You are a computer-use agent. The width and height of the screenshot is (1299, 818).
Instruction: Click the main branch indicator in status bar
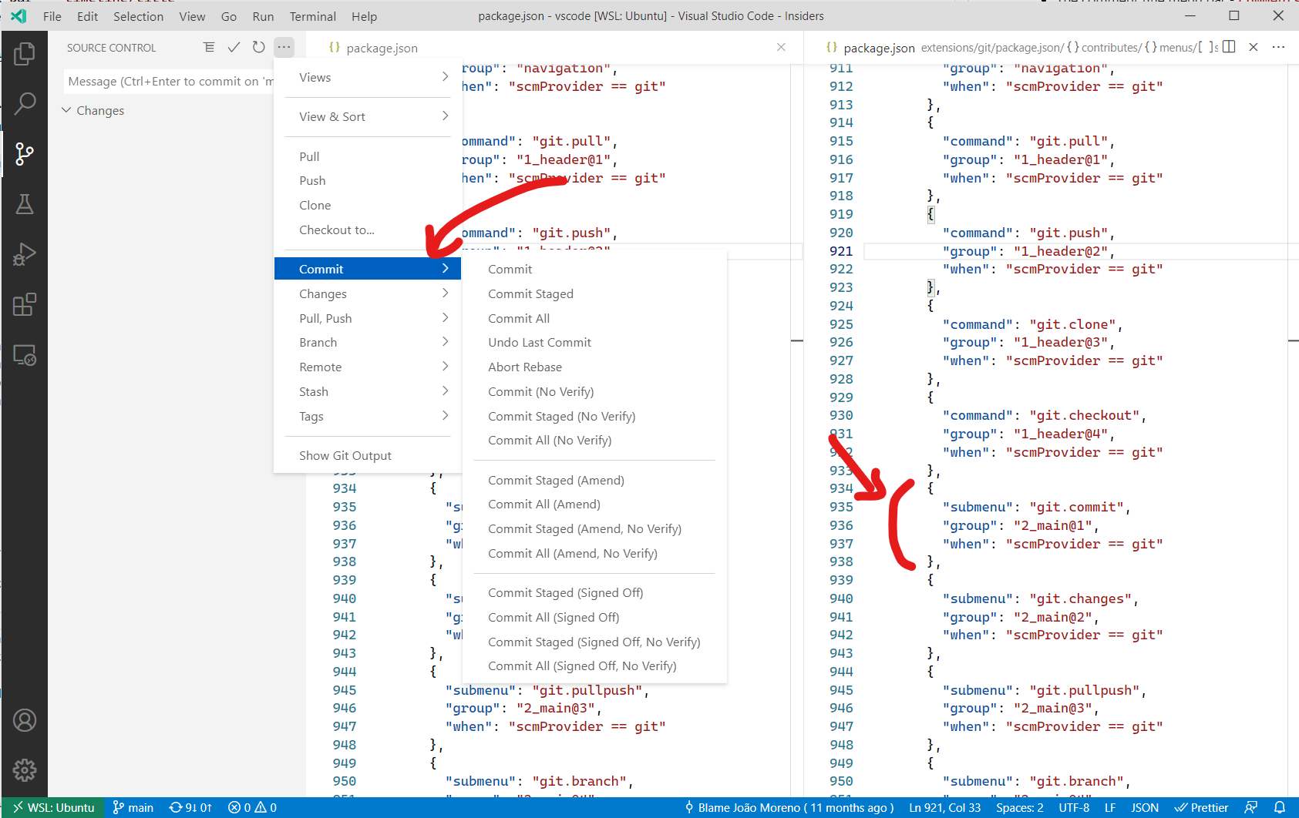click(133, 807)
